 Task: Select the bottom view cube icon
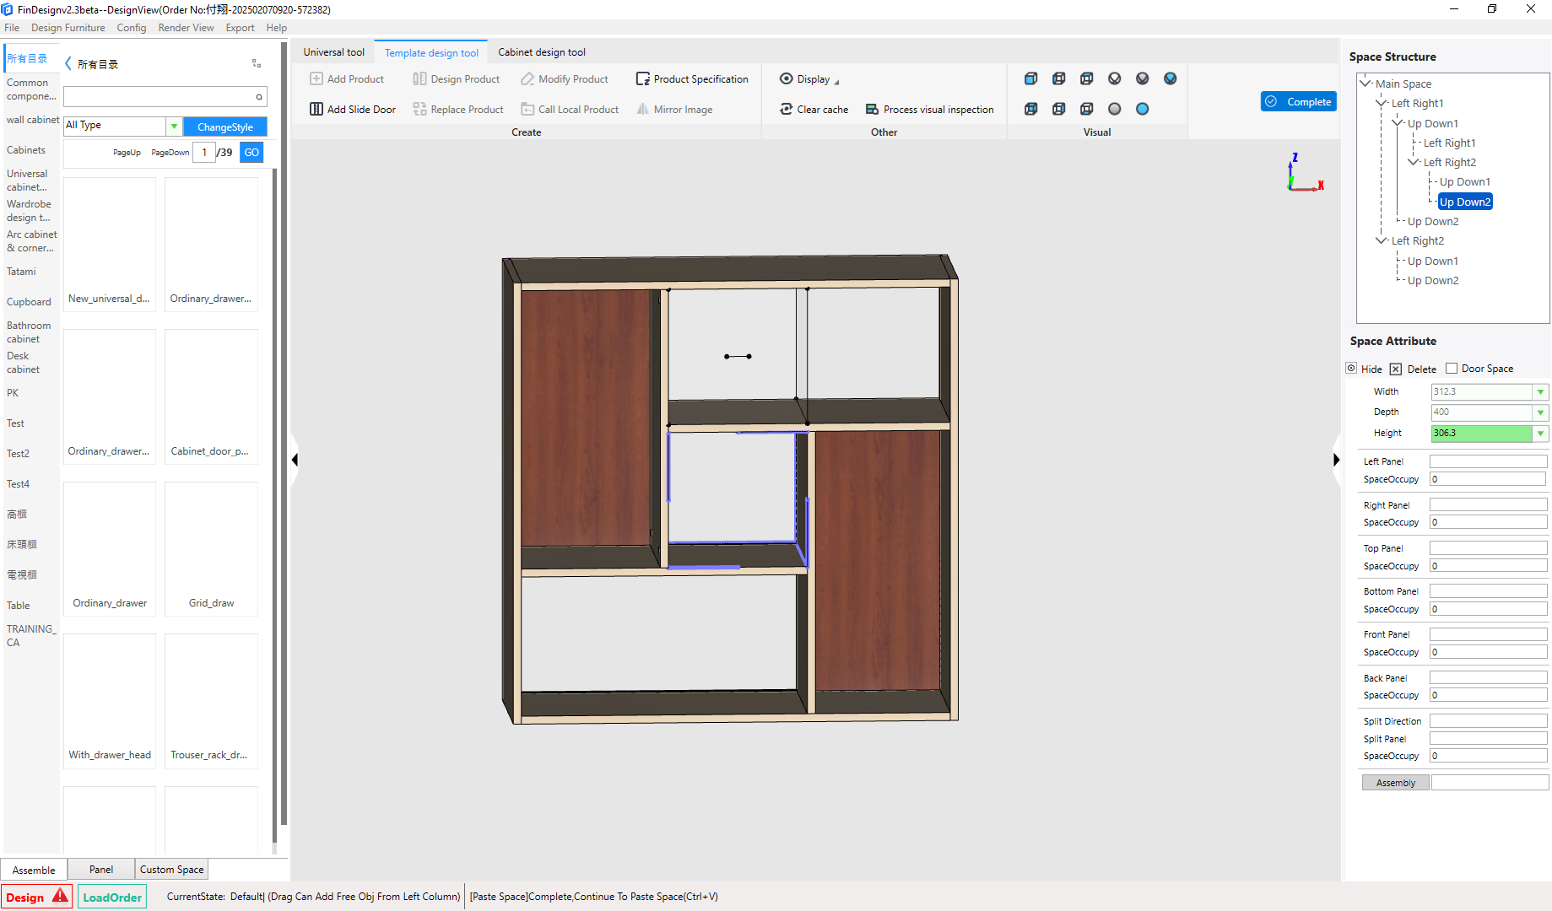1086,109
